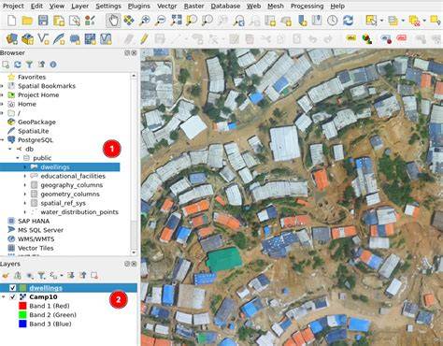Expand the geography_columns table arrow
443x346 pixels.
click(x=25, y=185)
